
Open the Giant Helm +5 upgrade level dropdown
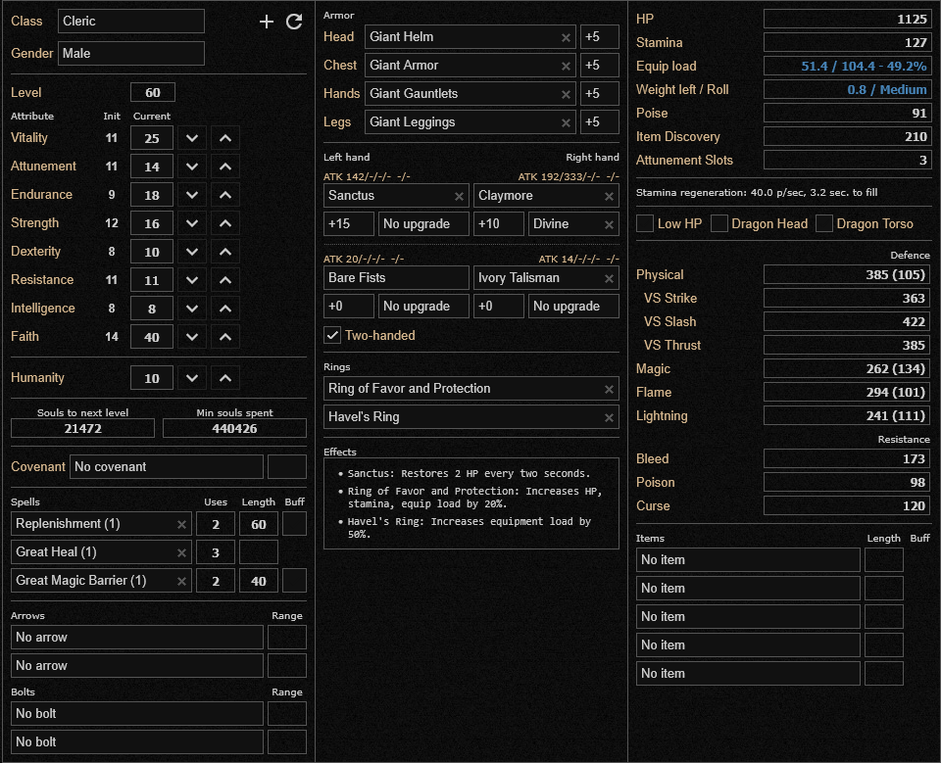coord(600,36)
